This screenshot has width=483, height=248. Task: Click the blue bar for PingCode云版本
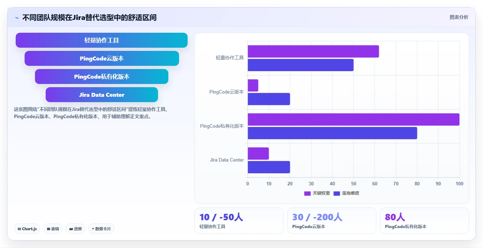point(269,99)
